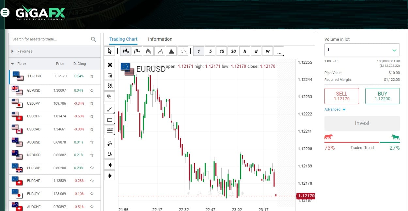Click the GigaFX logo
The width and height of the screenshot is (408, 211).
pos(40,14)
